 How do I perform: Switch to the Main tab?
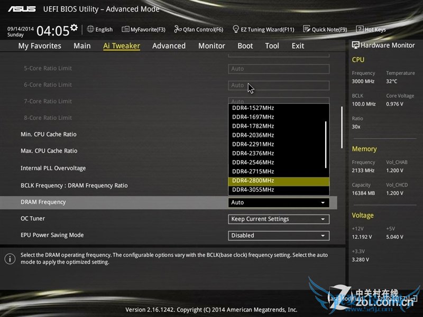click(82, 46)
